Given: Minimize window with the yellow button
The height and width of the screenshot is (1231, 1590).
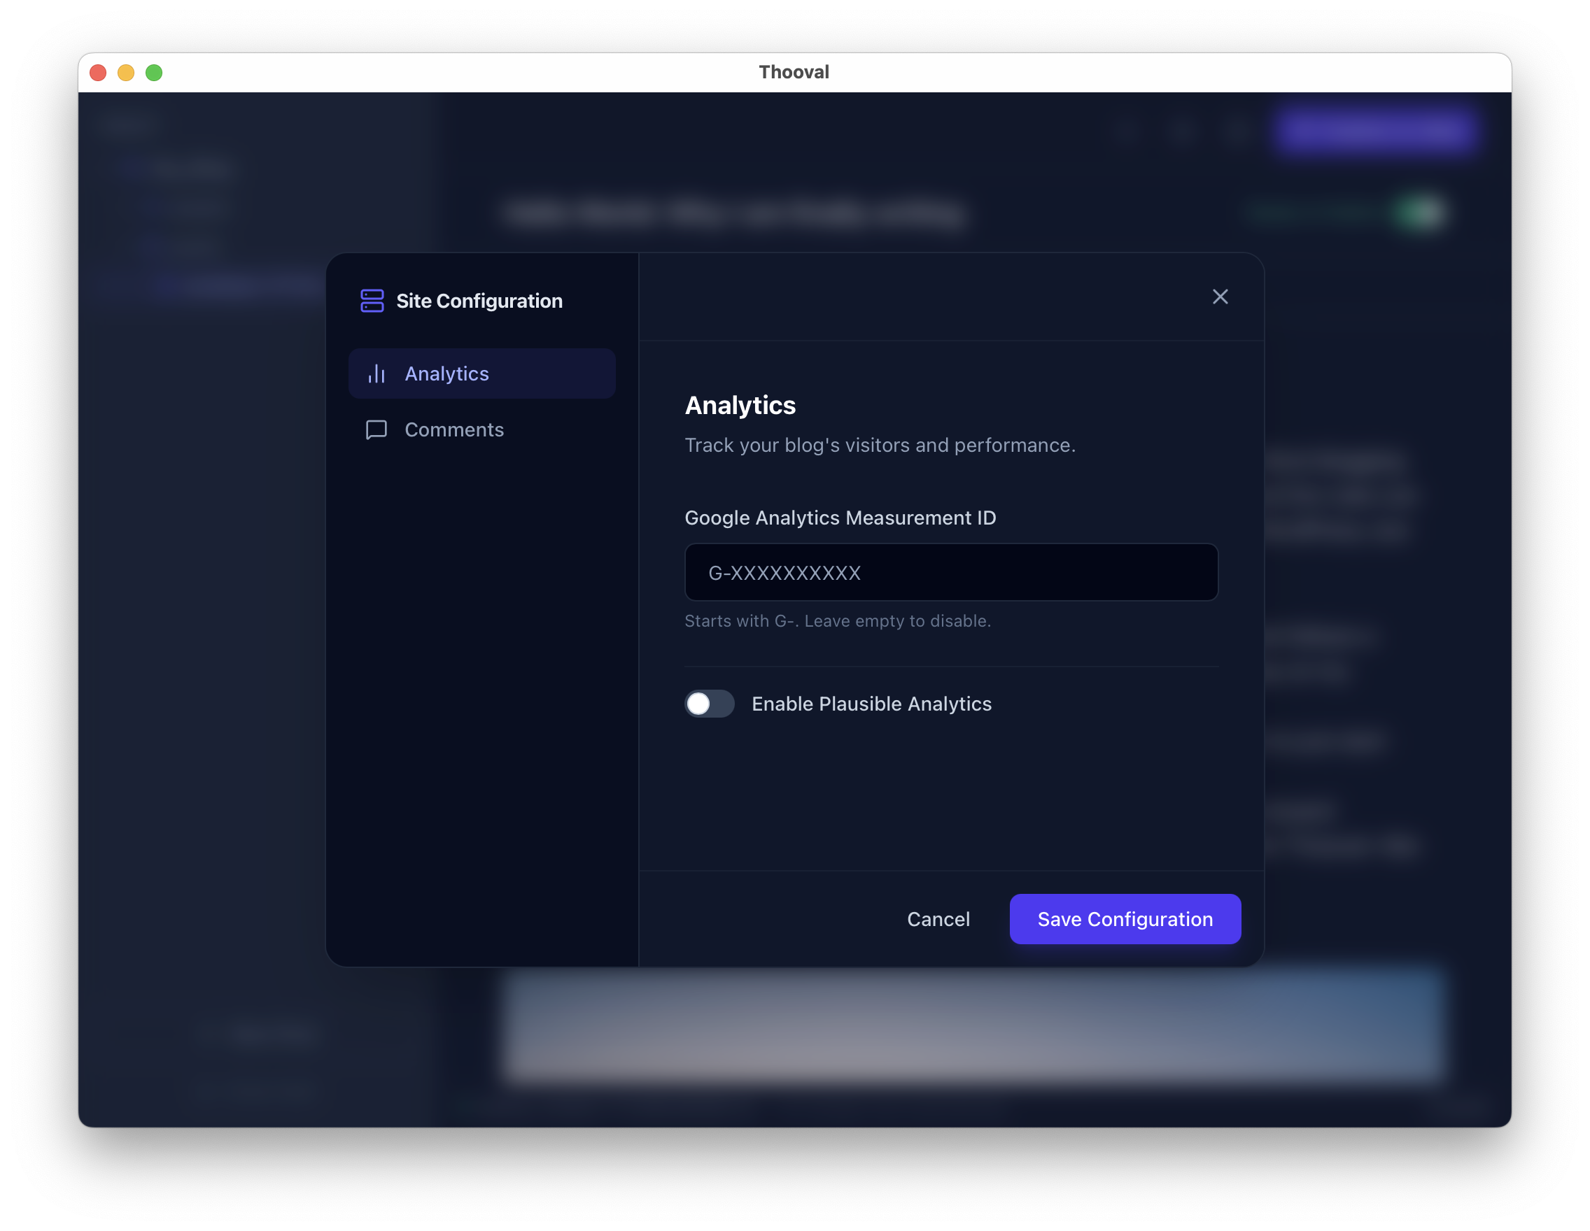Looking at the screenshot, I should 126,73.
